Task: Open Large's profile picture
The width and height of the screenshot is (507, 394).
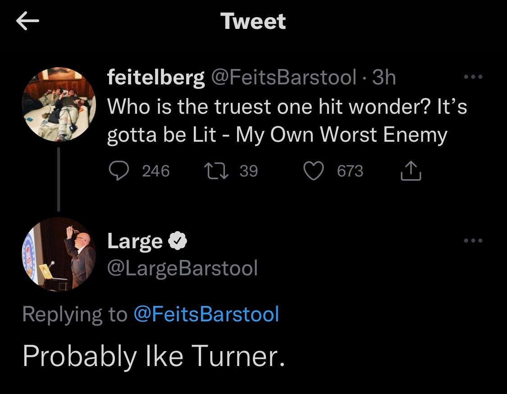Action: pyautogui.click(x=59, y=254)
